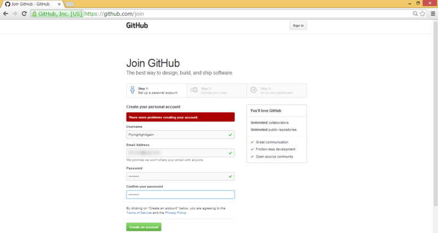This screenshot has width=438, height=233.
Task: Click the green checkmark in Password field
Action: [x=230, y=176]
